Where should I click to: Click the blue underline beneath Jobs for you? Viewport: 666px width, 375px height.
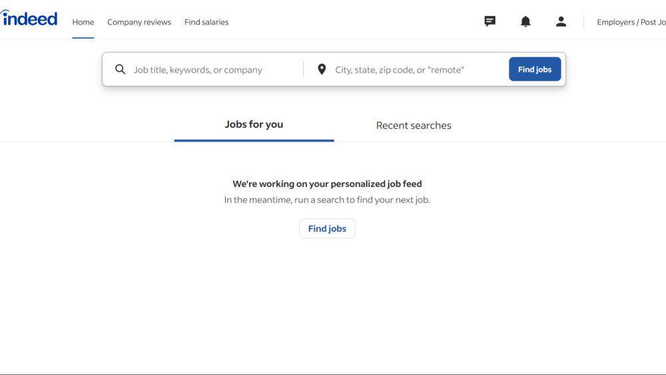click(x=254, y=141)
